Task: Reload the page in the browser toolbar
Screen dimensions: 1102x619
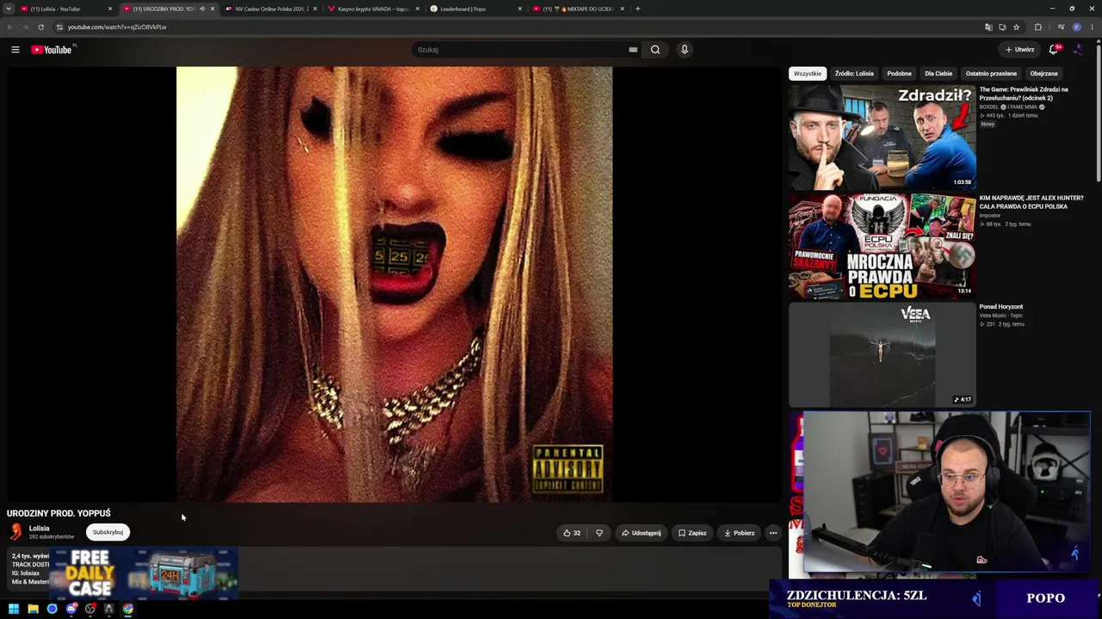Action: coord(40,27)
